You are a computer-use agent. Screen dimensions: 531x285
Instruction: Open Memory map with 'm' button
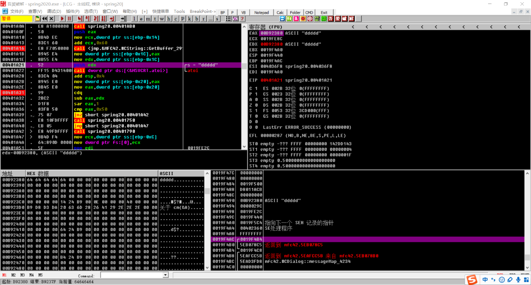(148, 19)
